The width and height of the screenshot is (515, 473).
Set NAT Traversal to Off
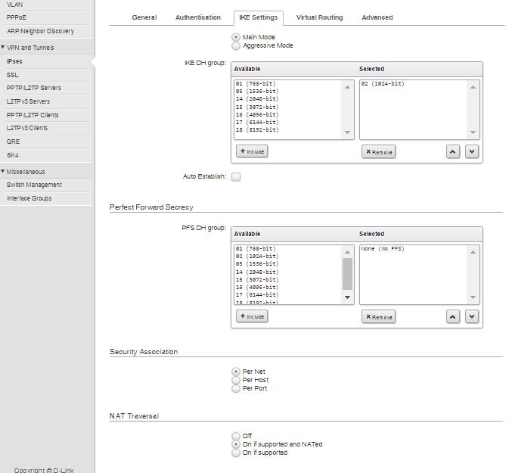tap(236, 436)
